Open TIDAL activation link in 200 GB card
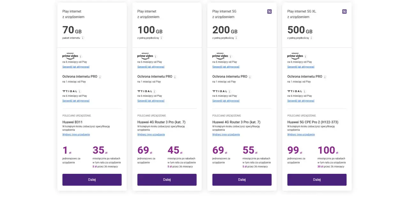Image resolution: width=409 pixels, height=198 pixels. pos(226,101)
